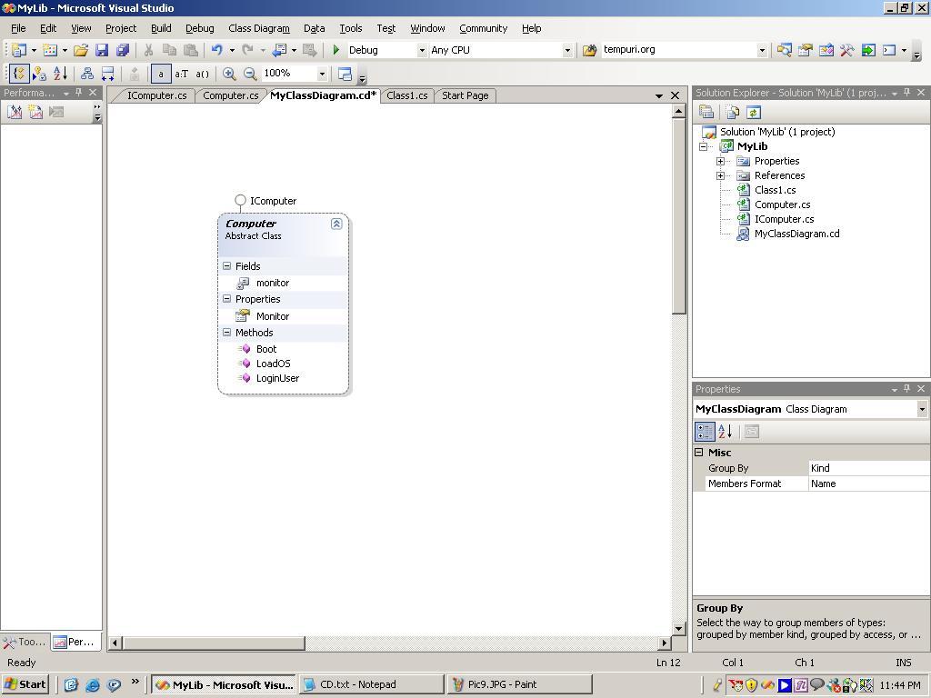Image resolution: width=931 pixels, height=698 pixels.
Task: Click the Save All icon
Action: point(123,51)
